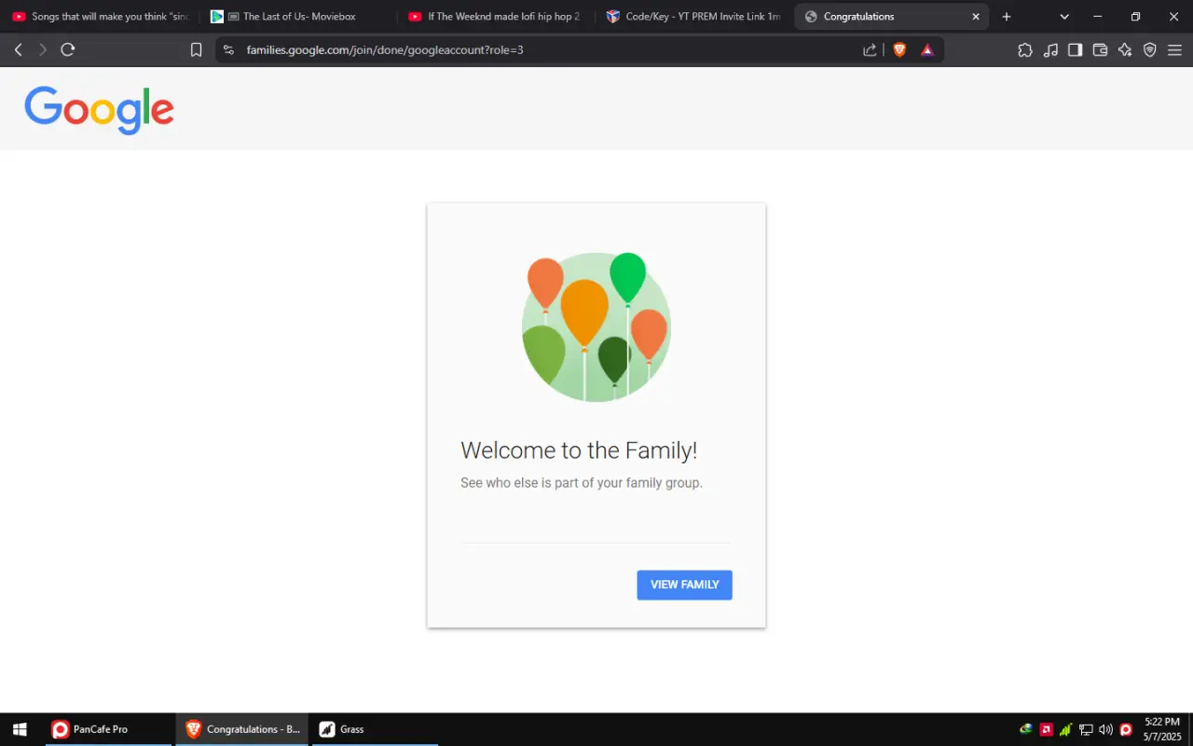
Task: Click the 'See who else is part' text
Action: click(582, 483)
